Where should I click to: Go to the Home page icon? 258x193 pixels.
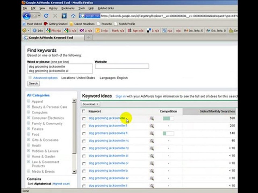pos(73,16)
